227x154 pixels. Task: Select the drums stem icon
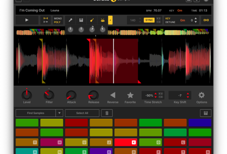(102, 20)
